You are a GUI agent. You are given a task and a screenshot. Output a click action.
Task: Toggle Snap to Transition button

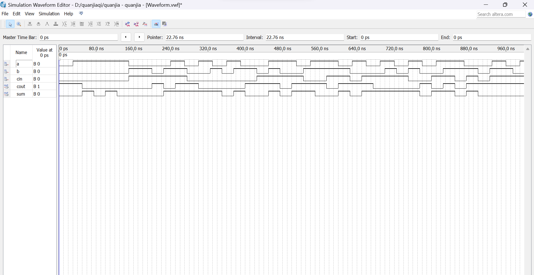[156, 24]
